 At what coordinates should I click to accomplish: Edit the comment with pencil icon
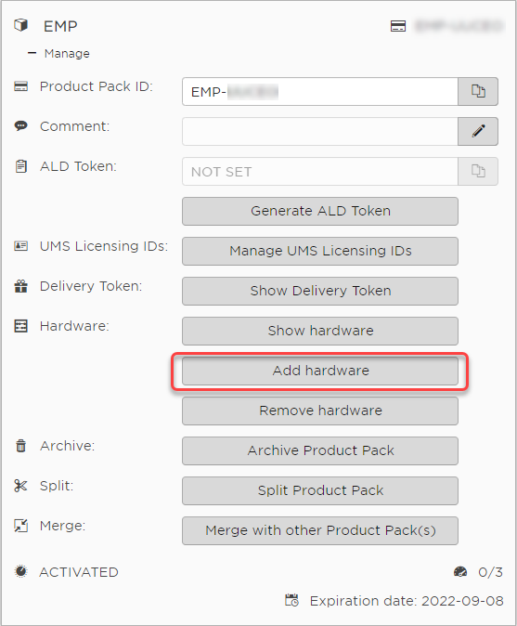[478, 131]
